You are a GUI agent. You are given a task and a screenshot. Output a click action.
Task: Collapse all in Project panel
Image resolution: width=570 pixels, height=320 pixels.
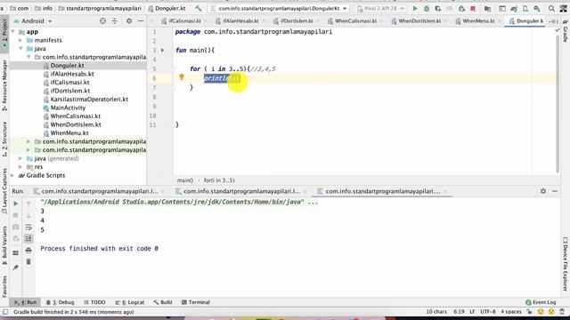coord(115,21)
